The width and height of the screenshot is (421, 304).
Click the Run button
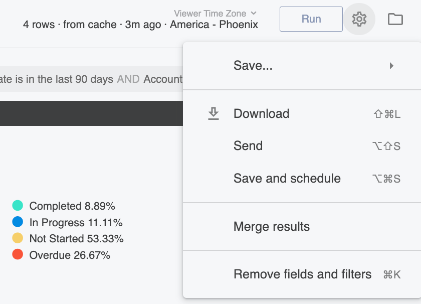[x=311, y=19]
